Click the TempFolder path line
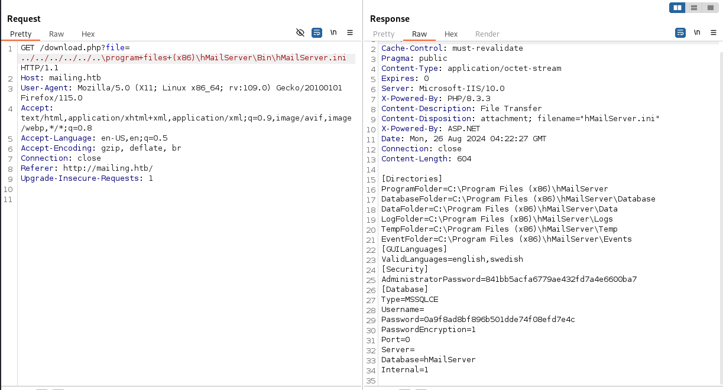 coord(500,229)
